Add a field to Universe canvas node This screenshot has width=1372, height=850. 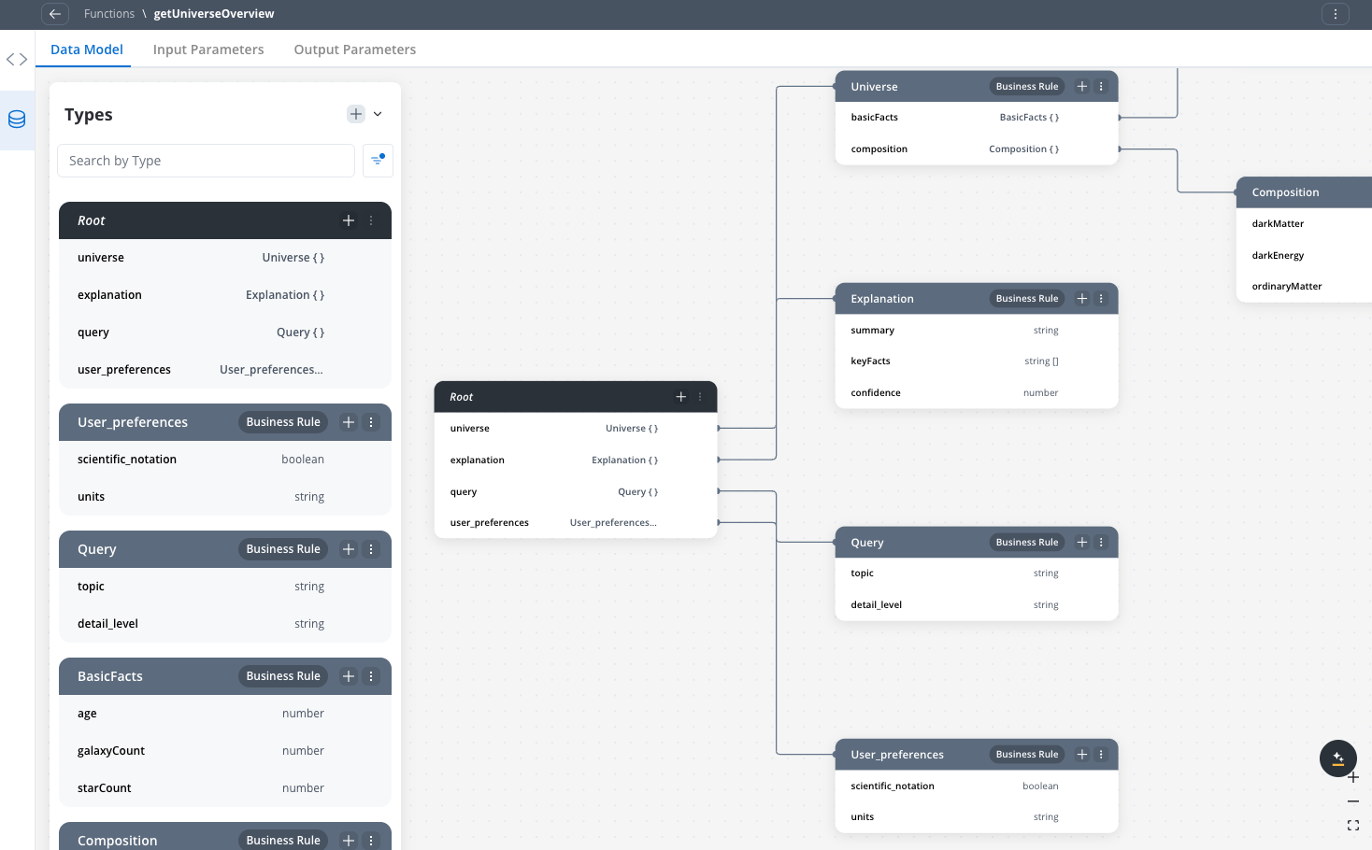click(1082, 87)
